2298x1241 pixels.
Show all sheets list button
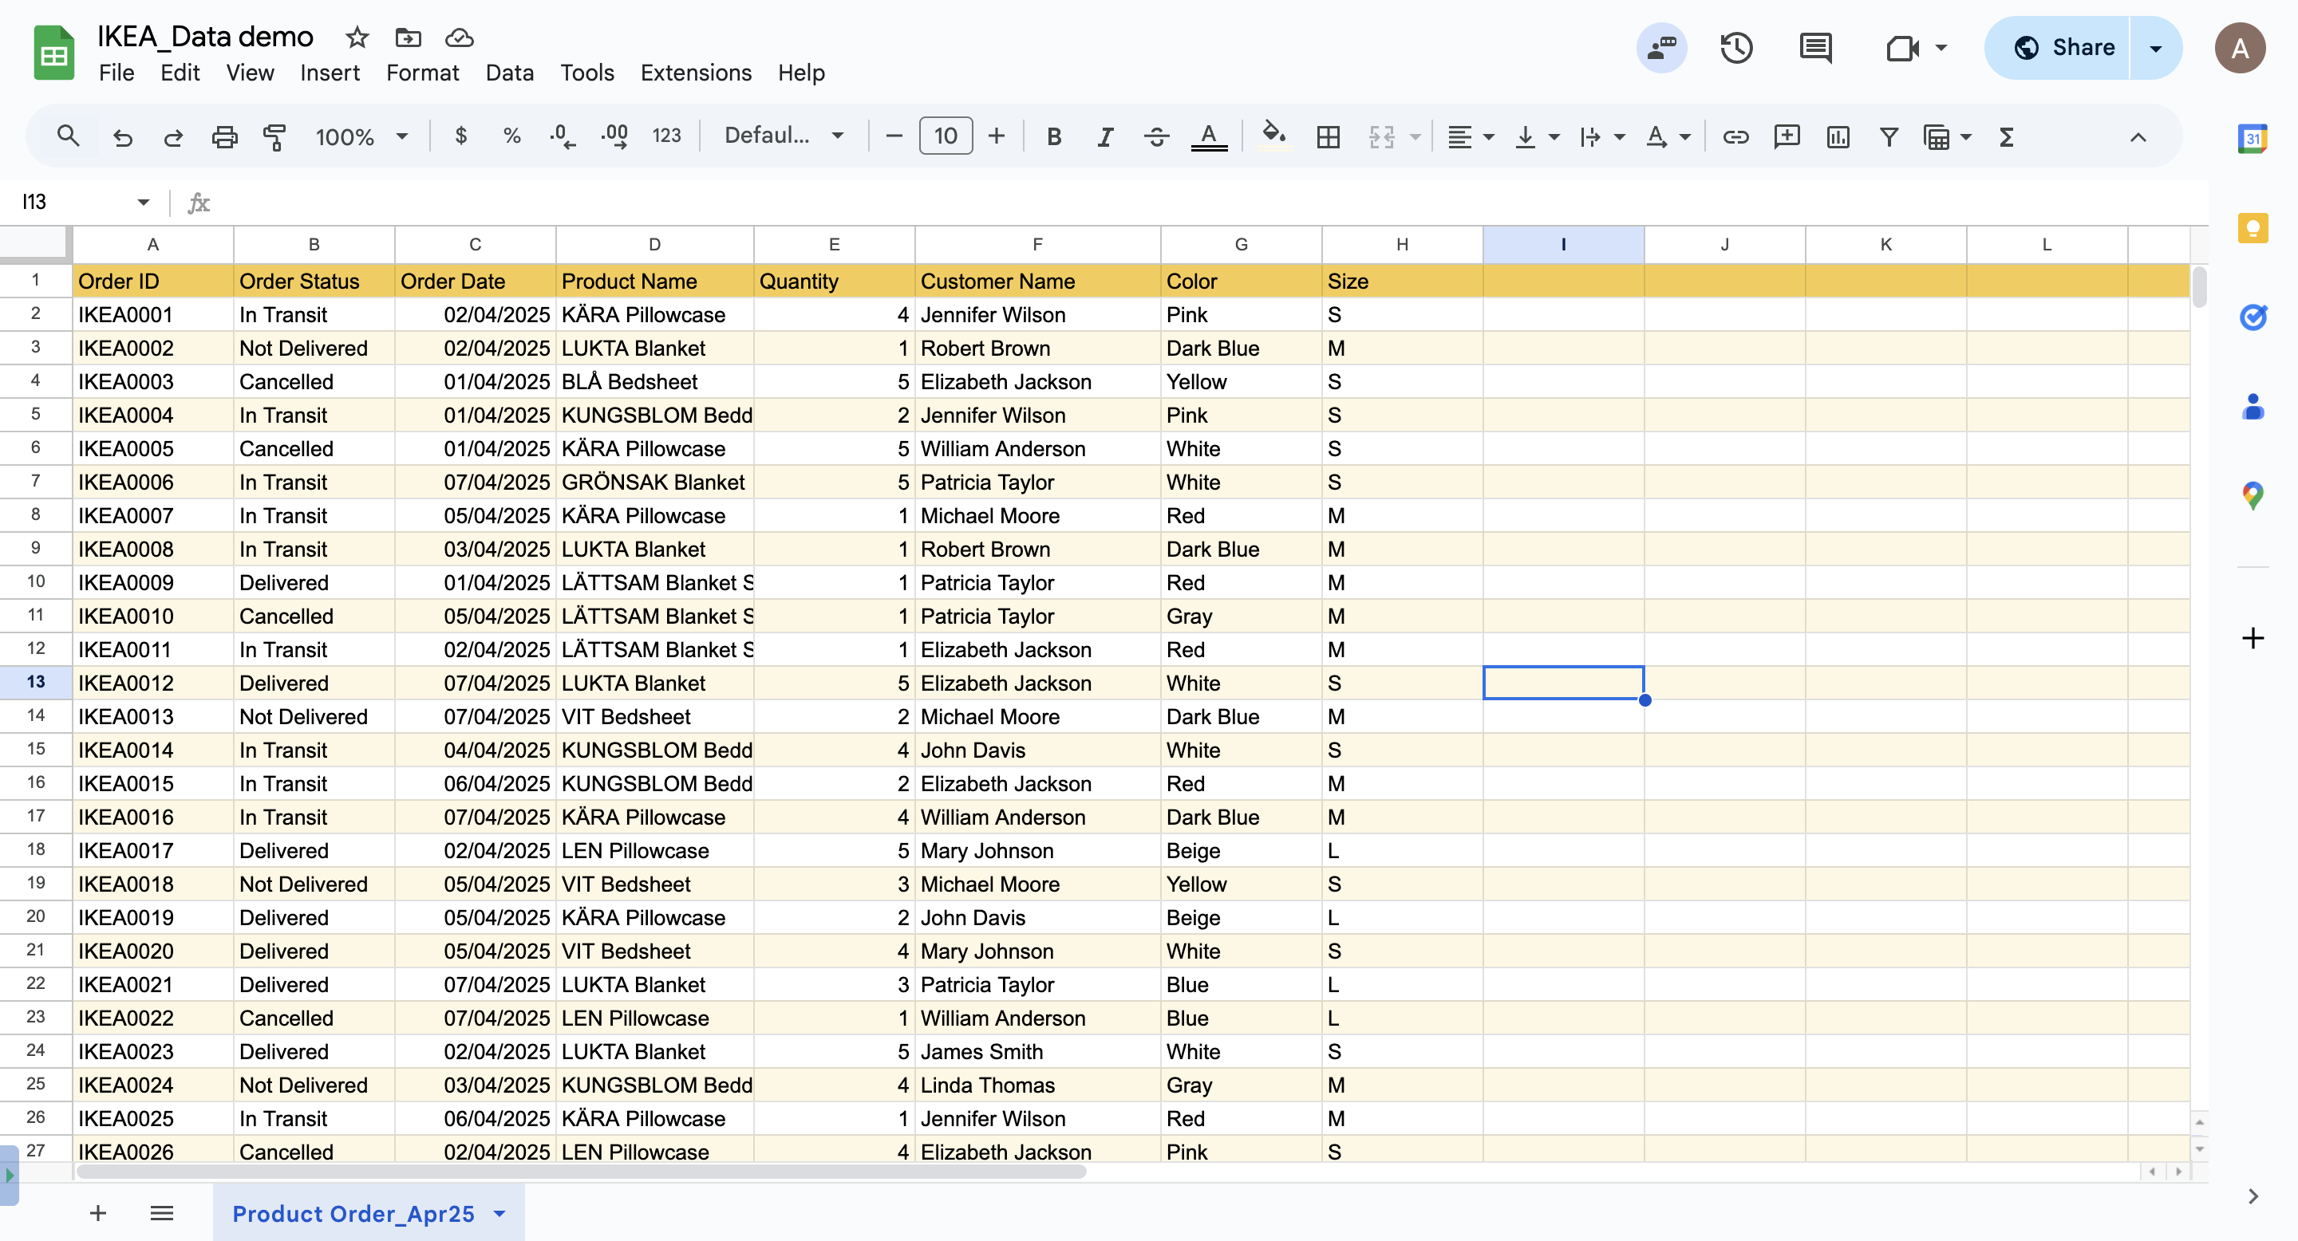[x=161, y=1213]
